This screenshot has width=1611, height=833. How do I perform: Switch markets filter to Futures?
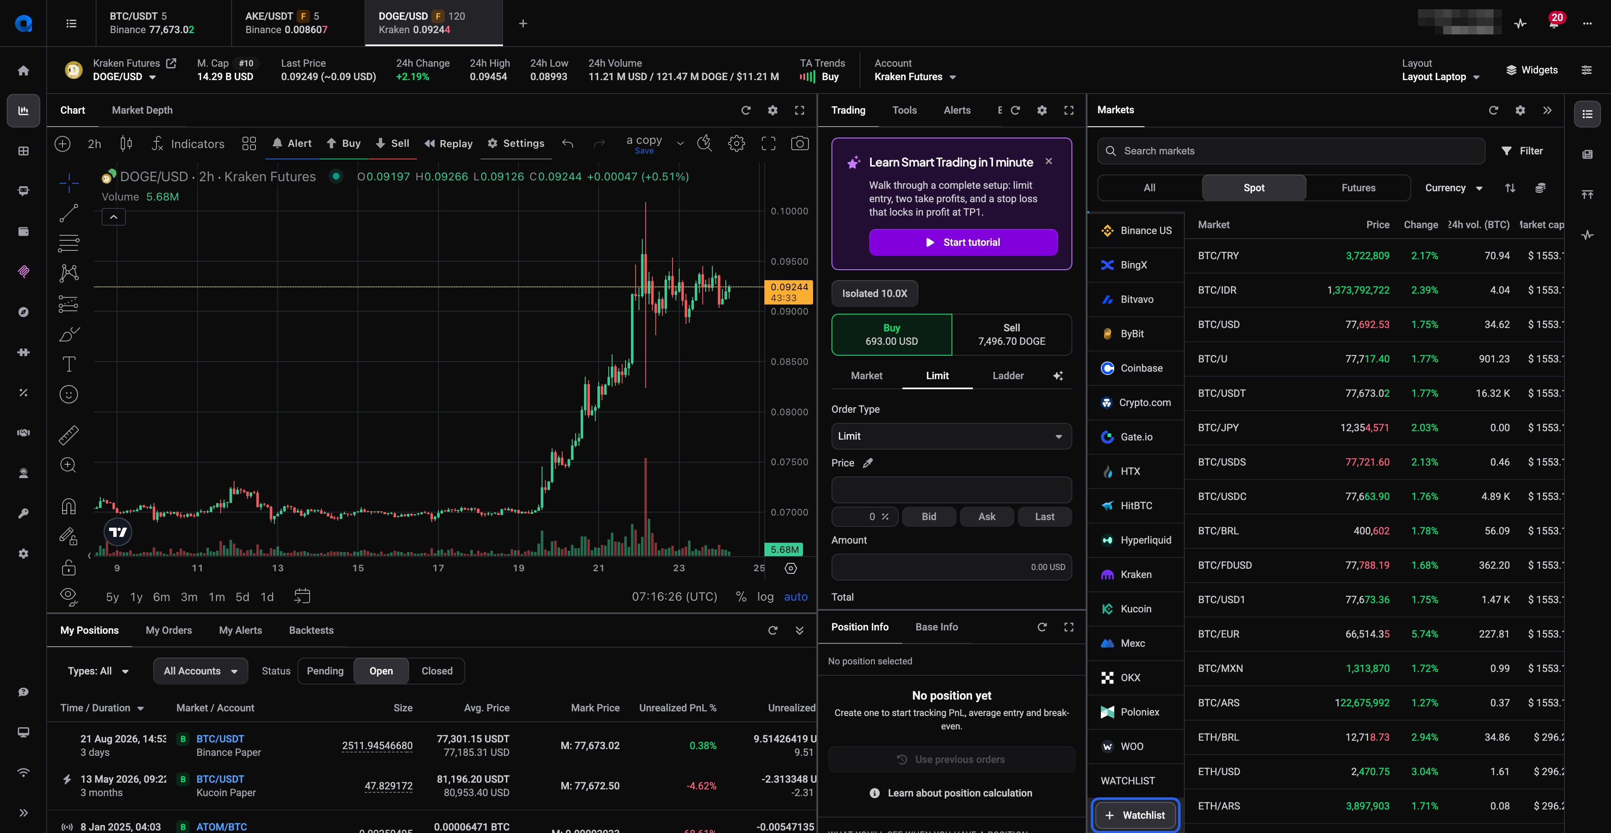coord(1358,187)
